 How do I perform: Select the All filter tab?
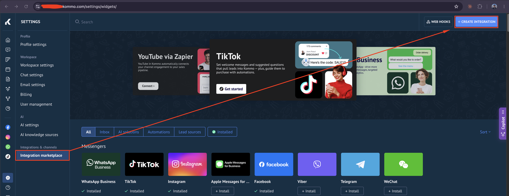click(x=88, y=132)
